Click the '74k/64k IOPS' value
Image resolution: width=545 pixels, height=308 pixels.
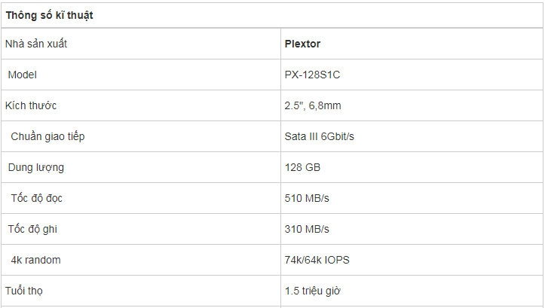(x=317, y=260)
